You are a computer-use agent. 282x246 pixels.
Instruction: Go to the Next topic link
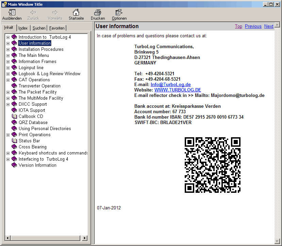tap(269, 26)
